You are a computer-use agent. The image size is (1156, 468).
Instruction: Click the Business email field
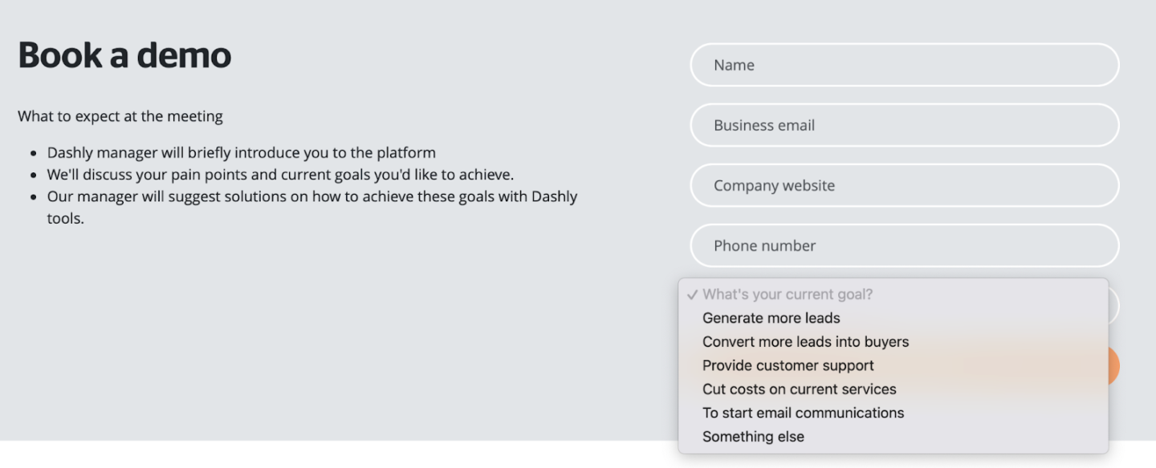(x=904, y=125)
